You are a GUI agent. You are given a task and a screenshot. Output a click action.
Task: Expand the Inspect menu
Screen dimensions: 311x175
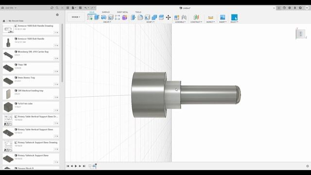[210, 22]
